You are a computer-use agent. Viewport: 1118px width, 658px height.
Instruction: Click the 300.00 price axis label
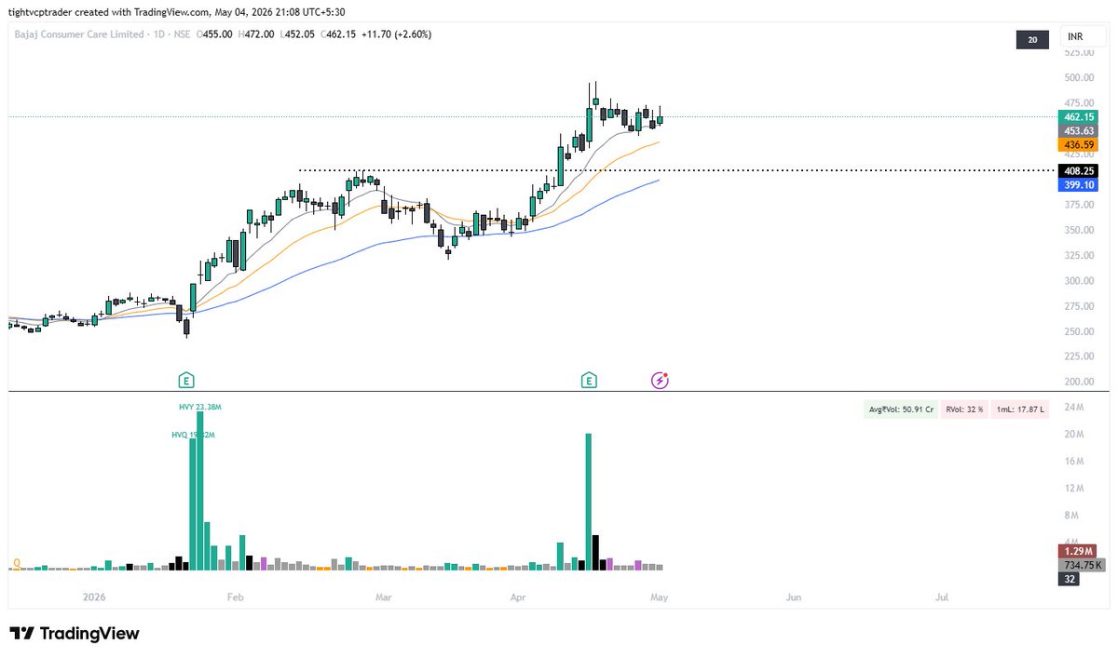pyautogui.click(x=1077, y=281)
